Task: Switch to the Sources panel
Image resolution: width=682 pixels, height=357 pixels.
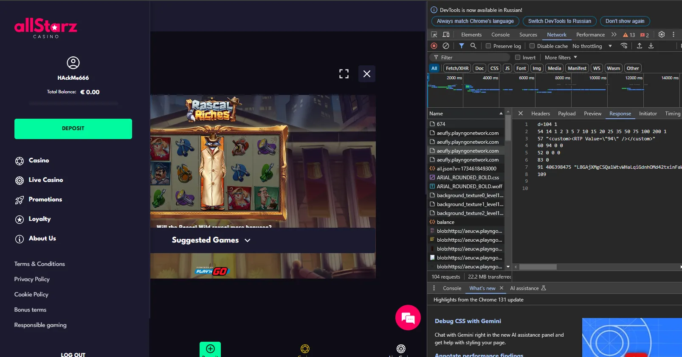Action: tap(528, 35)
